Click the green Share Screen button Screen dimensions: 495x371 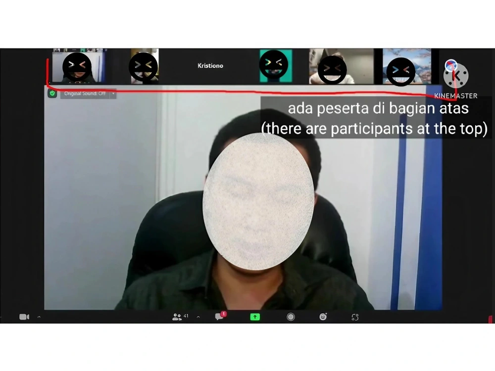255,317
